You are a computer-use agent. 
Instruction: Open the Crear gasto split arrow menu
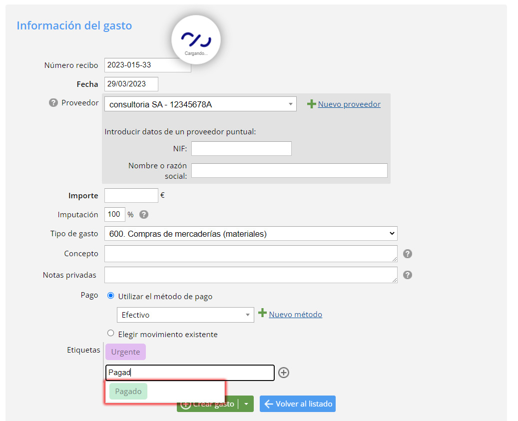[246, 404]
